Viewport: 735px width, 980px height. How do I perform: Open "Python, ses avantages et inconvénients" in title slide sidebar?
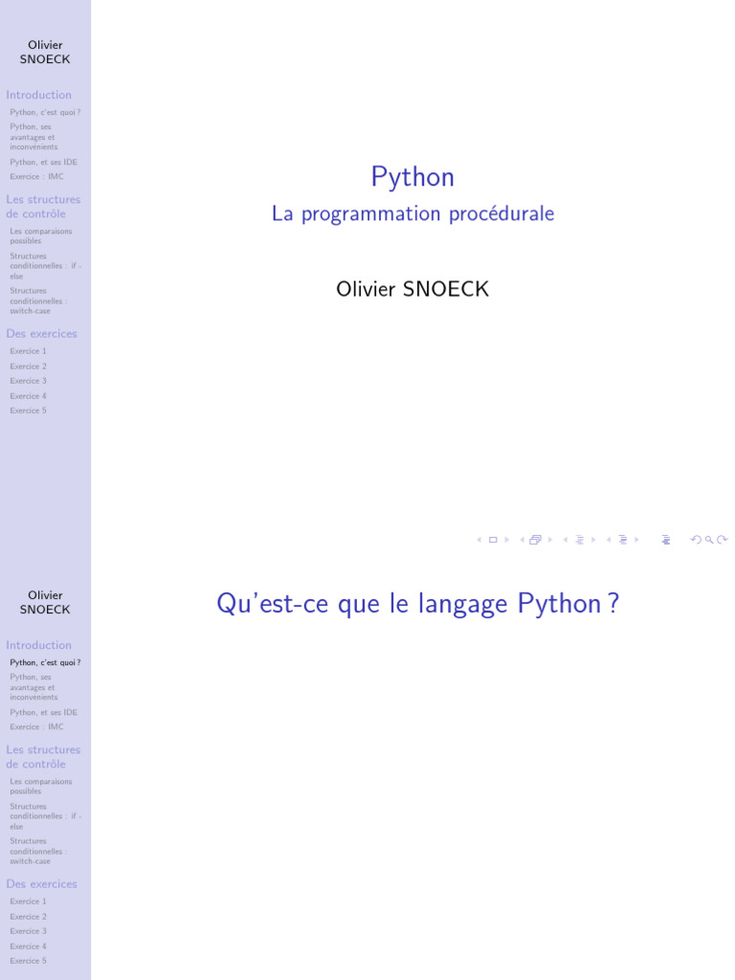(33, 137)
